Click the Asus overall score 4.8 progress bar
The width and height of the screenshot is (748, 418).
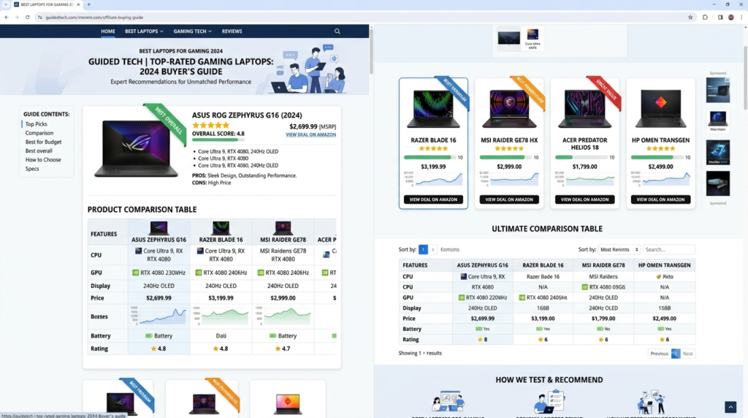tap(218, 140)
